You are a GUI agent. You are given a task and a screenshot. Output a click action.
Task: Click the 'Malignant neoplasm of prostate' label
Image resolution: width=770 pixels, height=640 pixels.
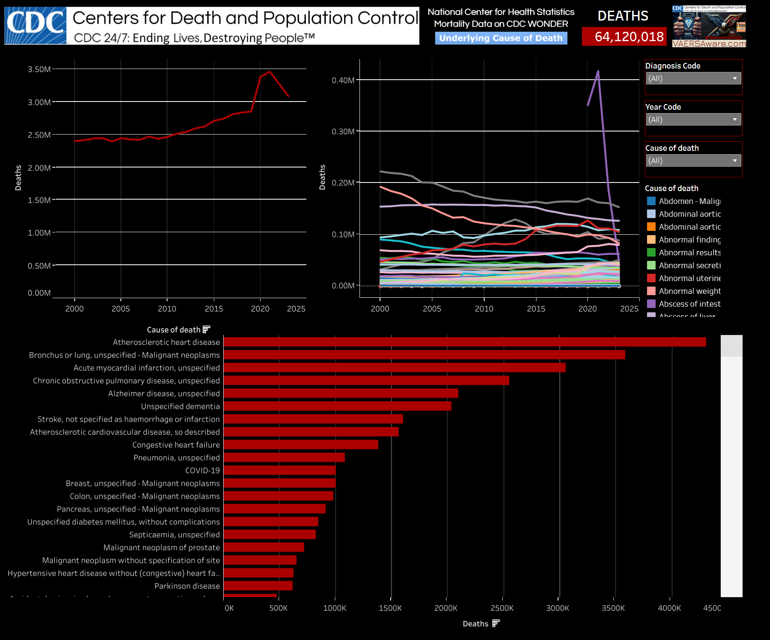[162, 547]
